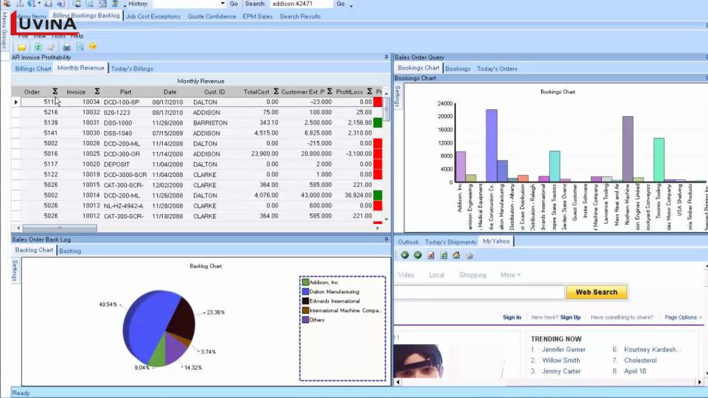Image resolution: width=708 pixels, height=398 pixels.
Task: Open the Settings side tab of Backlog Chart
Action: (16, 271)
